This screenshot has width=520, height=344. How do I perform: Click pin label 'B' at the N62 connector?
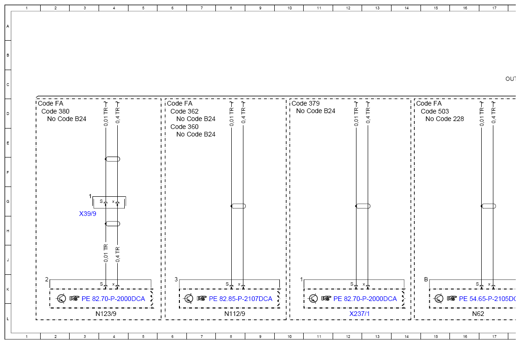(x=426, y=279)
